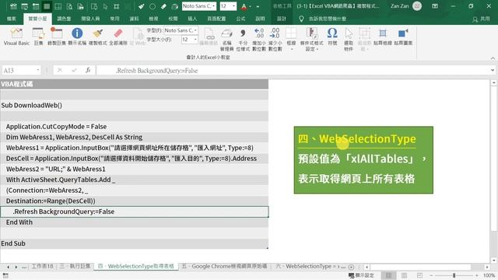Click the ribbon display options icon

coord(435,6)
